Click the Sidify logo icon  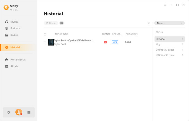click(x=6, y=8)
